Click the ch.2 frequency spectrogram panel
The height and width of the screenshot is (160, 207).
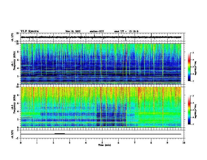point(101,107)
